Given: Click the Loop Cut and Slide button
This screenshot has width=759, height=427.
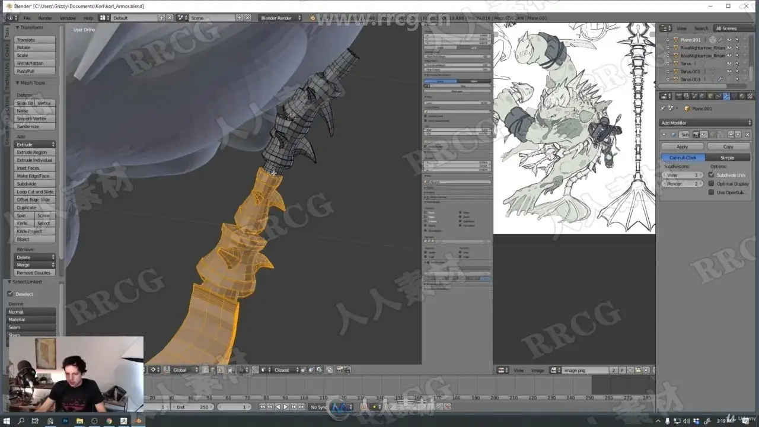Looking at the screenshot, I should pyautogui.click(x=35, y=192).
